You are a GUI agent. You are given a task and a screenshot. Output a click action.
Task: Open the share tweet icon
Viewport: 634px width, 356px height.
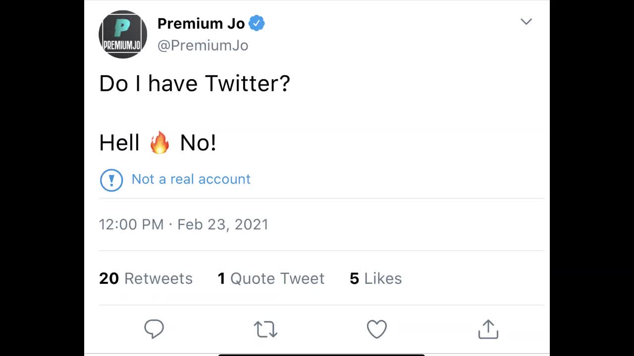coord(488,329)
